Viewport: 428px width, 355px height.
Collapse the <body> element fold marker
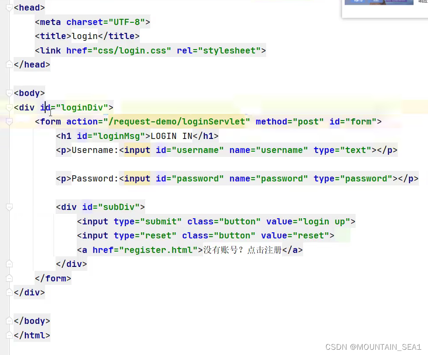pos(9,93)
